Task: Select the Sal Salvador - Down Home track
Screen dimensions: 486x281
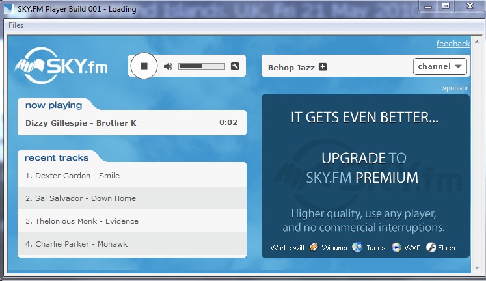Action: coord(132,198)
